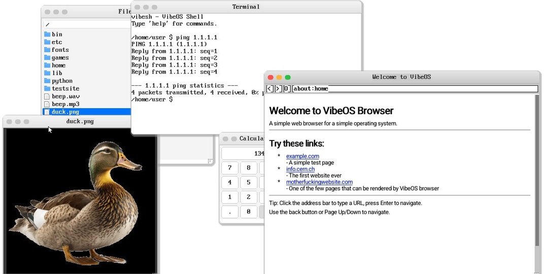Follow the info.cern.ch link
This screenshot has width=548, height=274.
click(300, 169)
